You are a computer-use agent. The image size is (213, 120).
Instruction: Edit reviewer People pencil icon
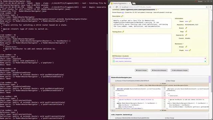tap(190, 50)
